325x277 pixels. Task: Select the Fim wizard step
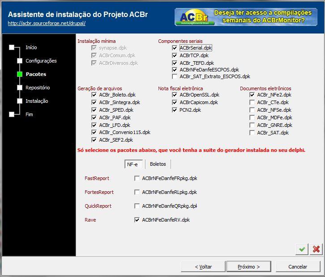(x=29, y=114)
